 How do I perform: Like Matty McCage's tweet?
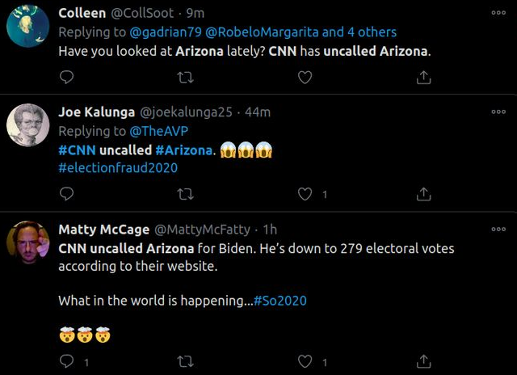pos(305,361)
